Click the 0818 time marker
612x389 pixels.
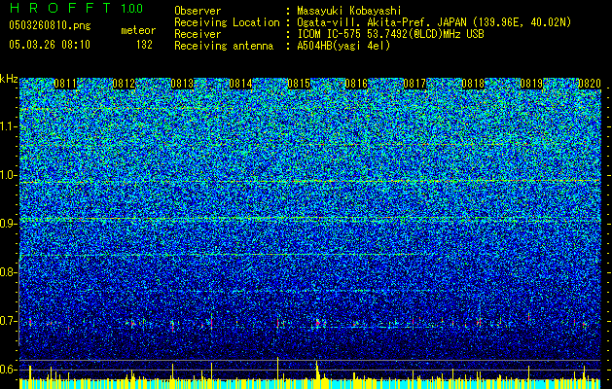pos(473,84)
